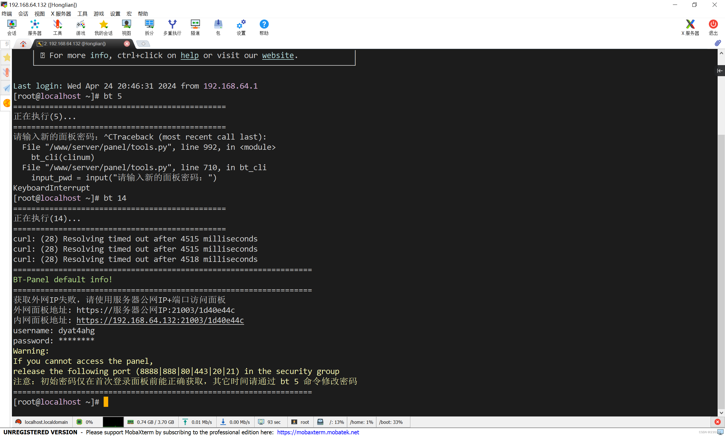Screen dimensions: 725x436
Task: Open the Sftp sidebar star icon
Action: click(x=7, y=57)
